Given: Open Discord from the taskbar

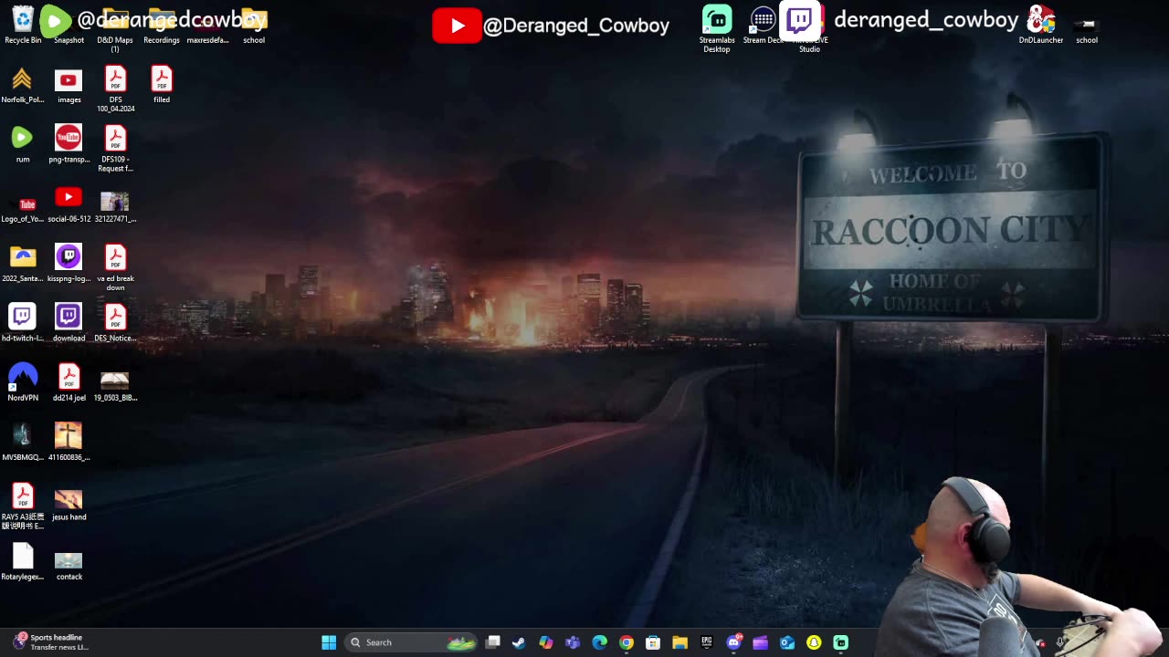Looking at the screenshot, I should [x=733, y=642].
